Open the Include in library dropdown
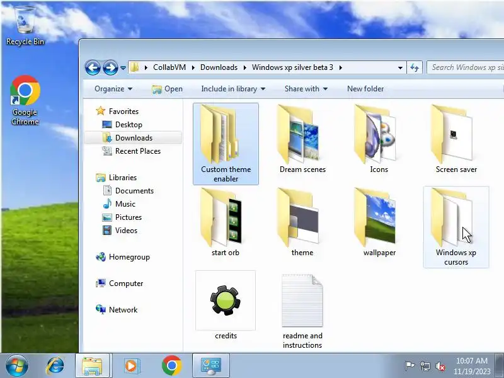 point(233,89)
